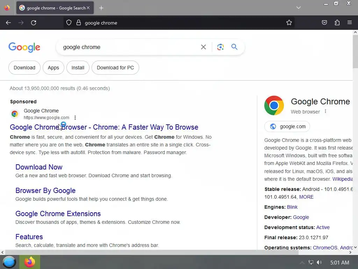Clear search text with X icon
Screen dimensions: 358x269
point(203,47)
